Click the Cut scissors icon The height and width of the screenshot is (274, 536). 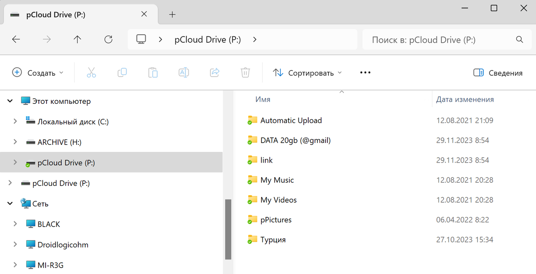[x=92, y=73]
